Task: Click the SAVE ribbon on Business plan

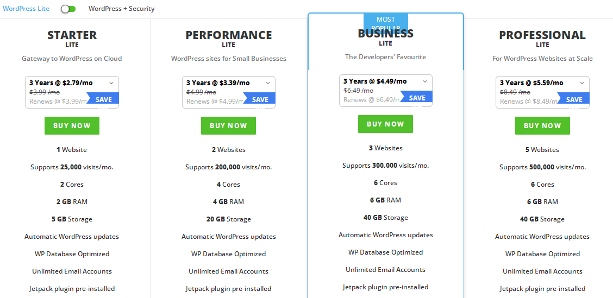Action: pos(417,98)
